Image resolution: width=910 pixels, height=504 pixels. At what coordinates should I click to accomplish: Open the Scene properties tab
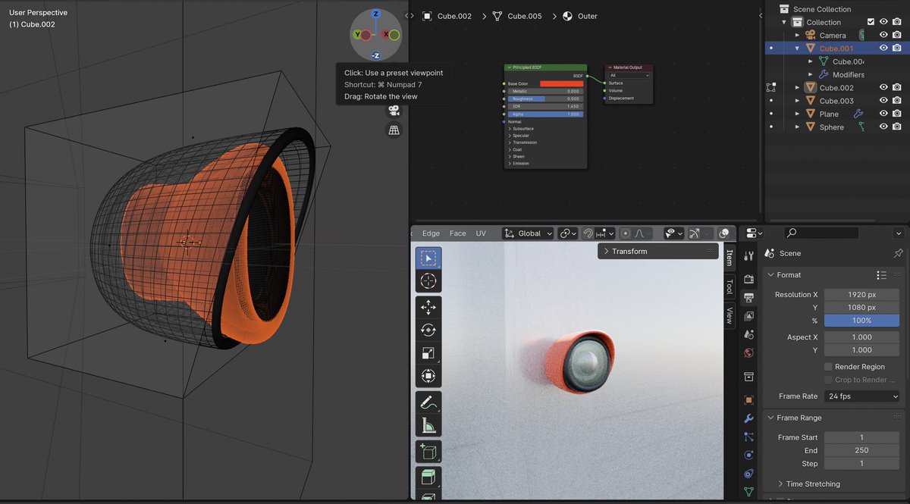click(749, 334)
